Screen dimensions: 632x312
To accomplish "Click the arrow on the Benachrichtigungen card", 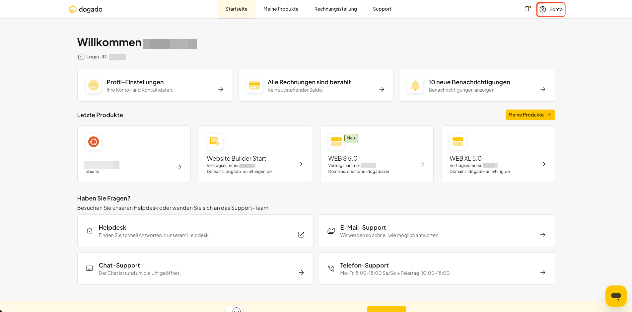I will [x=543, y=89].
